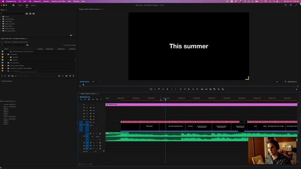Image resolution: width=301 pixels, height=169 pixels.
Task: Open the File menu
Action: [20, 1]
